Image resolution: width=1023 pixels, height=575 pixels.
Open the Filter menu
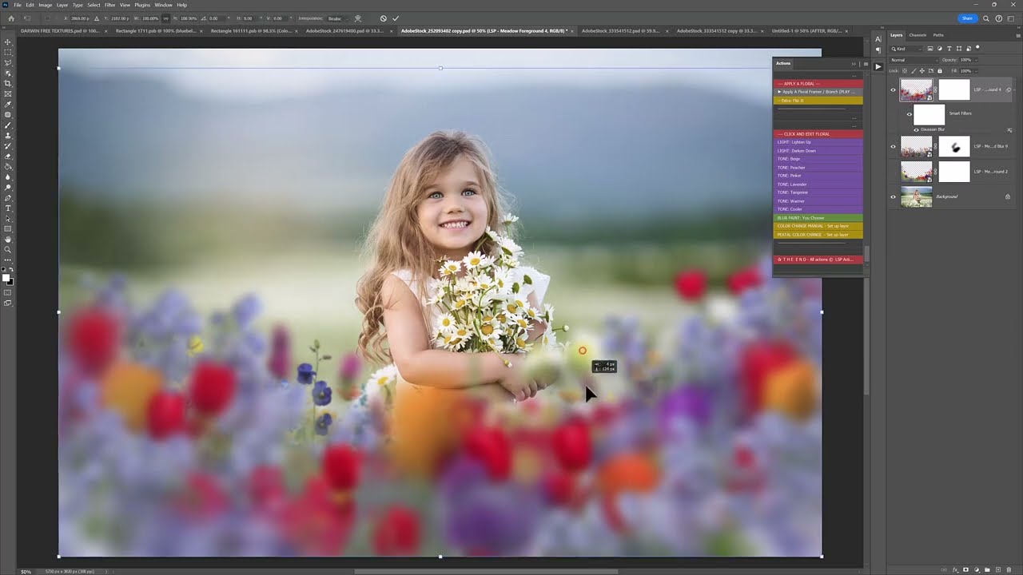coord(109,5)
